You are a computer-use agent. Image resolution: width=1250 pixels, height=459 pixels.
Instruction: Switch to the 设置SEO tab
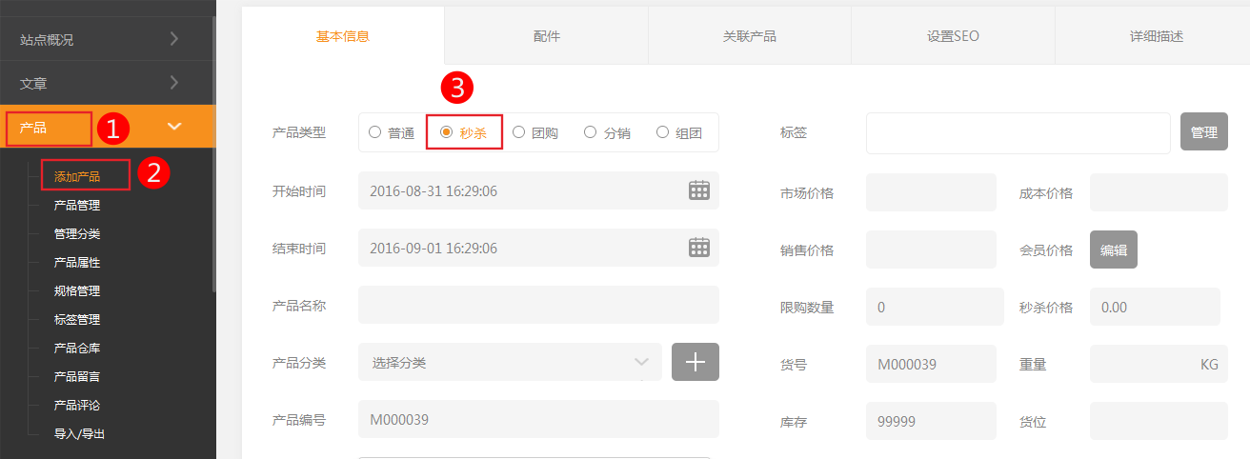953,36
